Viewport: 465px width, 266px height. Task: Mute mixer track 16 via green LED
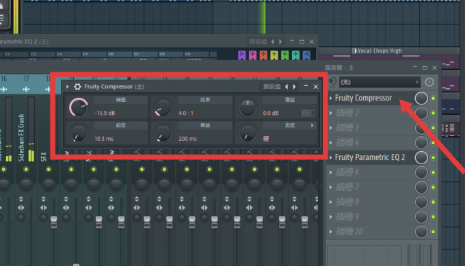click(3, 170)
